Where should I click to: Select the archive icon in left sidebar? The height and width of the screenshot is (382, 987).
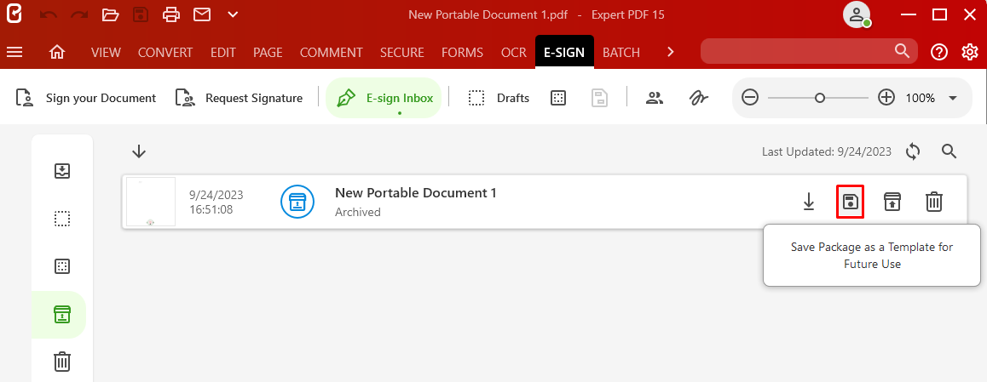pyautogui.click(x=61, y=314)
